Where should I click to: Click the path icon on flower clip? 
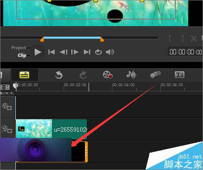pyautogui.click(x=22, y=129)
